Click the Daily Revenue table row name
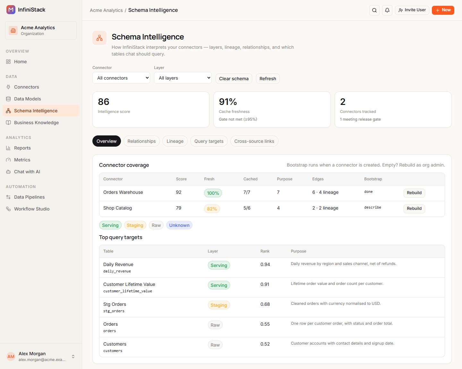The image size is (462, 369). [118, 264]
